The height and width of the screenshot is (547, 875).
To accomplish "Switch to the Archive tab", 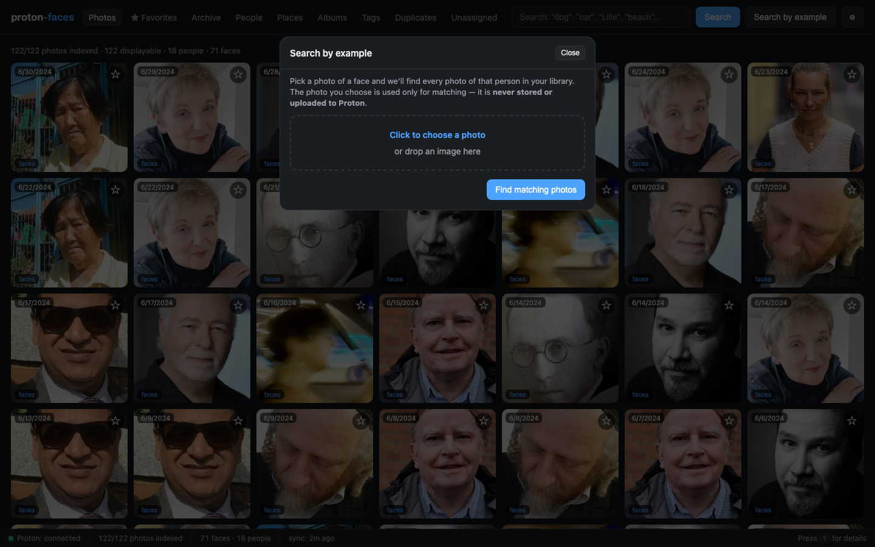I will 206,18.
